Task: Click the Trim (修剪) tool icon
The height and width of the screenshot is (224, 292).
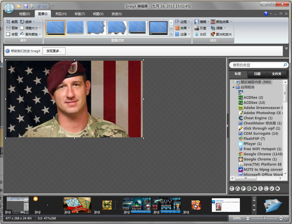Action: click(8, 34)
